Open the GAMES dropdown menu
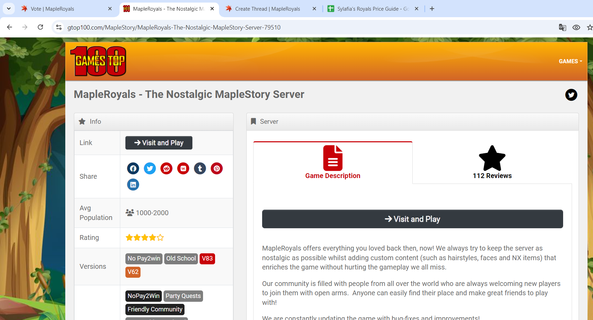This screenshot has width=593, height=320. point(570,61)
